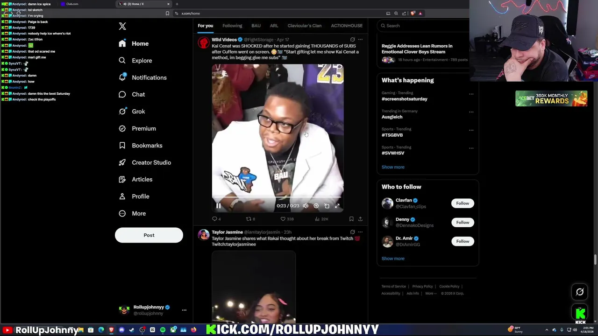Switch to the BAU tab
The image size is (598, 336).
(x=256, y=26)
